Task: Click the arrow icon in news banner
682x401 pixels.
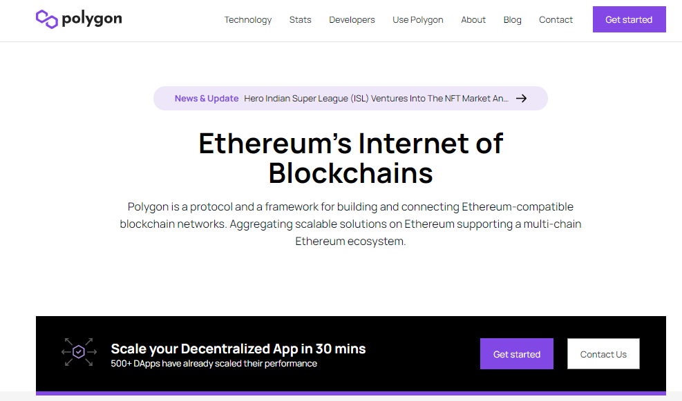Action: [x=521, y=99]
